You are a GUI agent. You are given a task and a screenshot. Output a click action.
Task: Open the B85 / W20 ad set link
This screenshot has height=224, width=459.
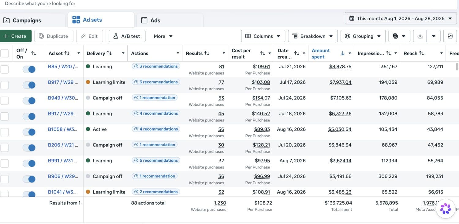tap(63, 67)
